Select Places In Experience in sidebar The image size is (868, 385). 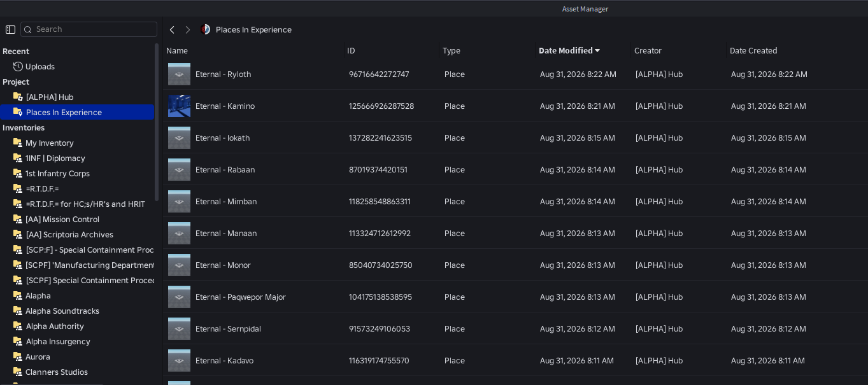click(77, 112)
